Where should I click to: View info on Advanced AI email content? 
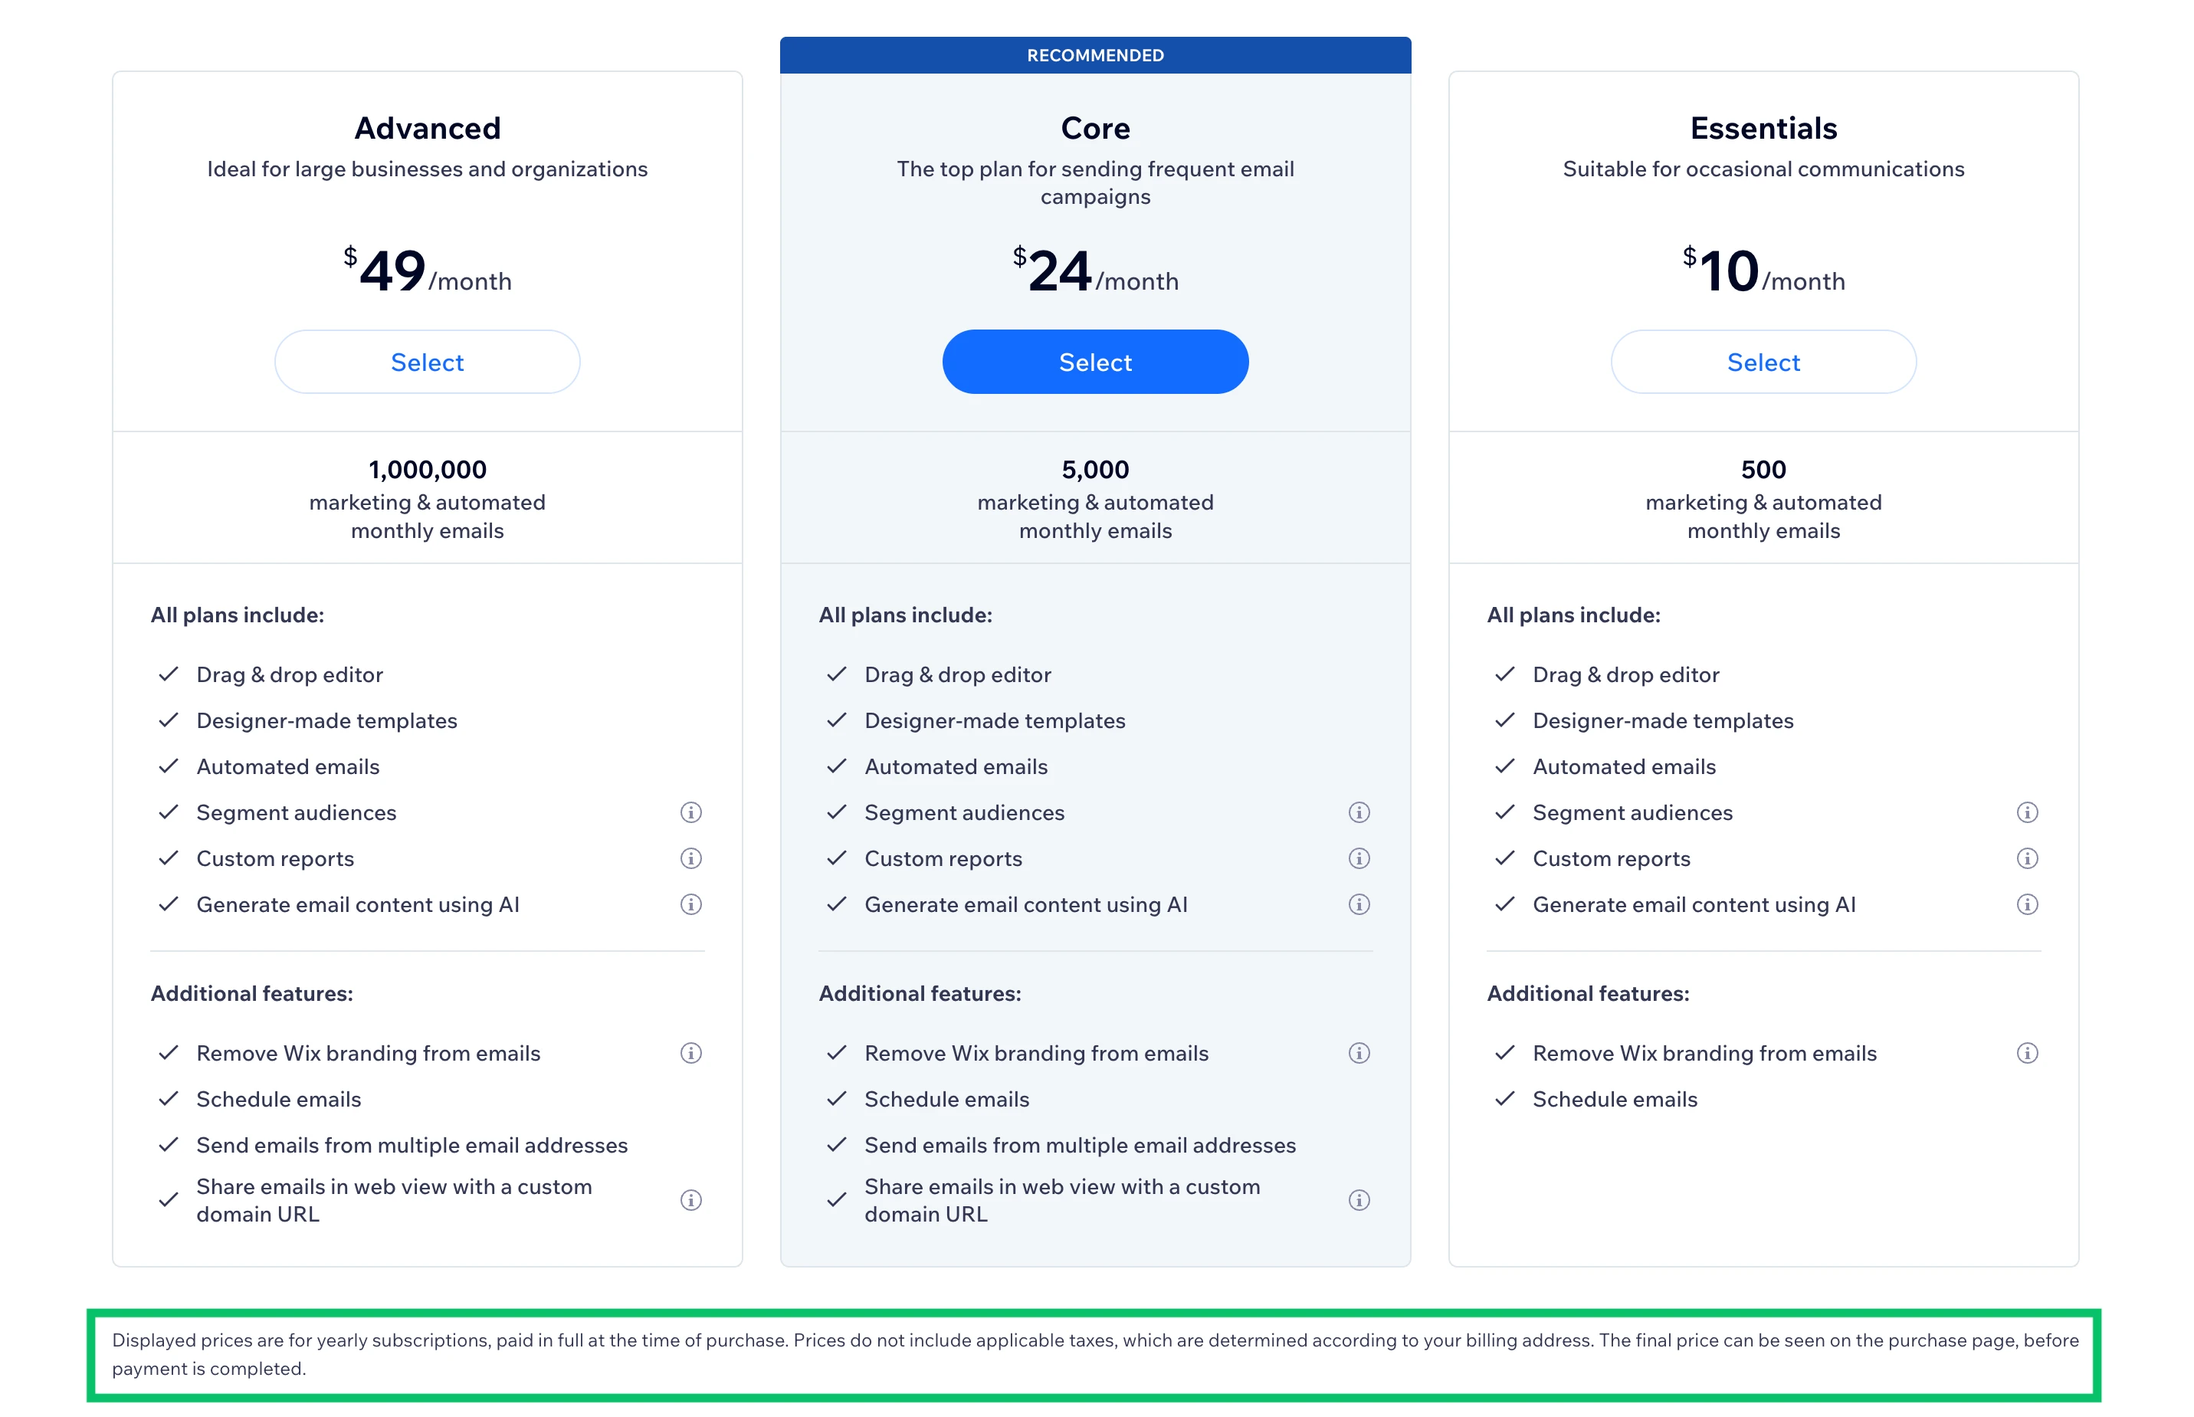coord(691,904)
